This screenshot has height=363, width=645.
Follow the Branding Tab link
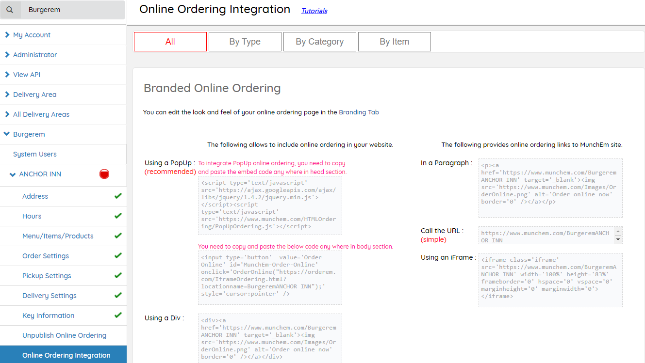(x=359, y=112)
